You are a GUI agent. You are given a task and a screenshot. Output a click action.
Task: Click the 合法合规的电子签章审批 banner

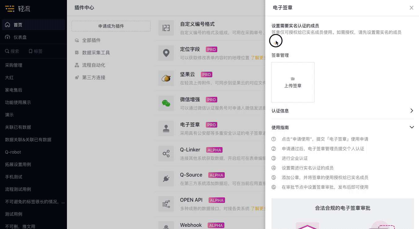(x=343, y=214)
